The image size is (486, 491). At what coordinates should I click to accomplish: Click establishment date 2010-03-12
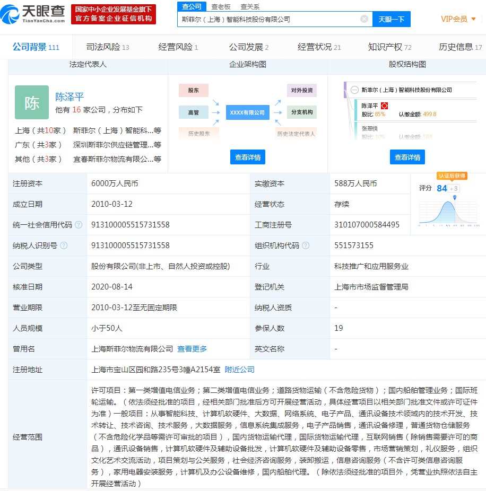pos(112,204)
